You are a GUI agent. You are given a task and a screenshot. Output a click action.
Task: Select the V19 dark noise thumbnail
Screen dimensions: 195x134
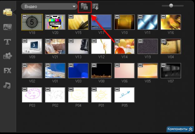(147, 46)
